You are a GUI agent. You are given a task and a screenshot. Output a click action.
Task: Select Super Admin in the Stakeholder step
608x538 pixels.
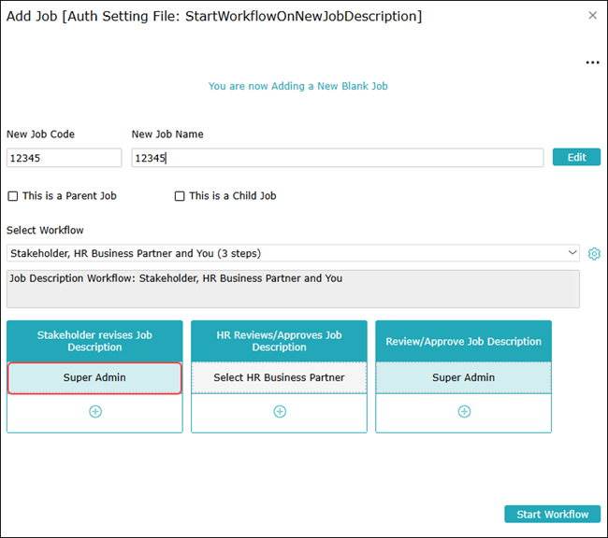(x=94, y=378)
